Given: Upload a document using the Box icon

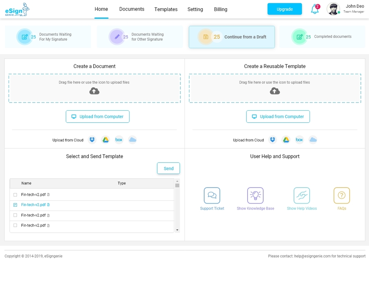Looking at the screenshot, I should point(119,139).
